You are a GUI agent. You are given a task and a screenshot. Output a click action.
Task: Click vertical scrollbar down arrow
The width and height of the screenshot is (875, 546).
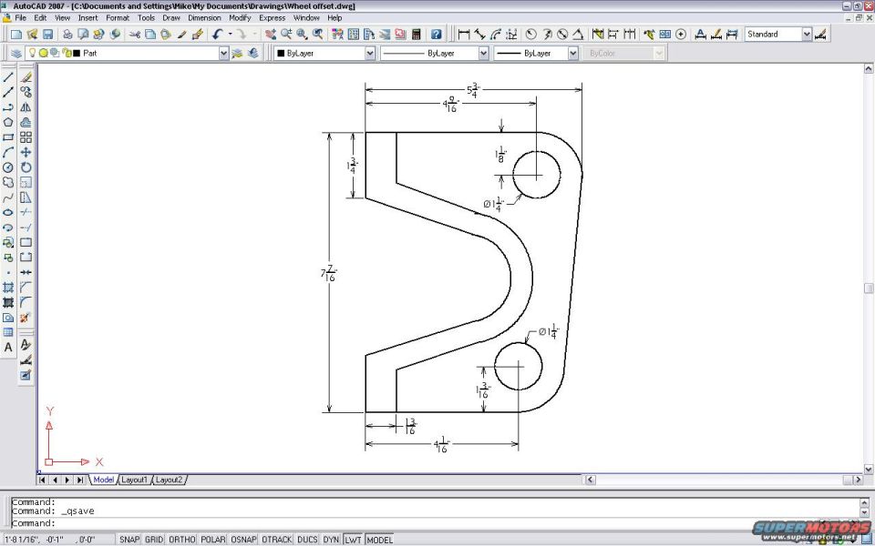coord(869,470)
